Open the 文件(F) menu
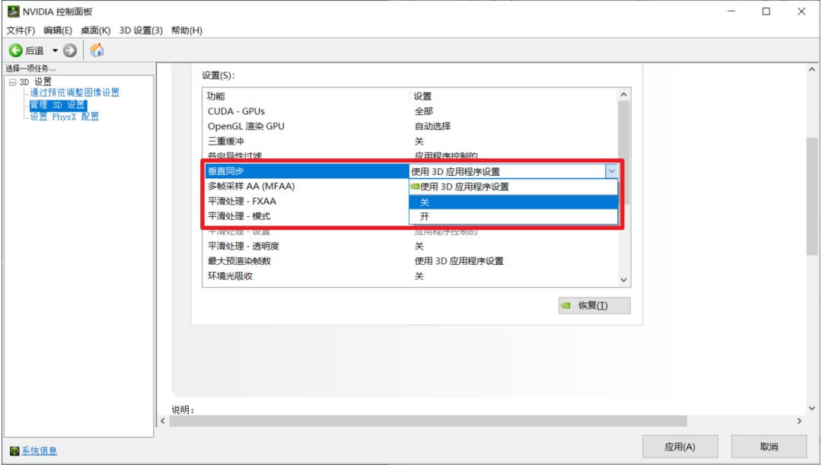The height and width of the screenshot is (465, 822). click(x=21, y=30)
